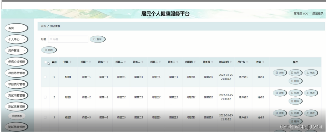
Task: Click the 结果 icon in row 1
Action: (x=292, y=73)
